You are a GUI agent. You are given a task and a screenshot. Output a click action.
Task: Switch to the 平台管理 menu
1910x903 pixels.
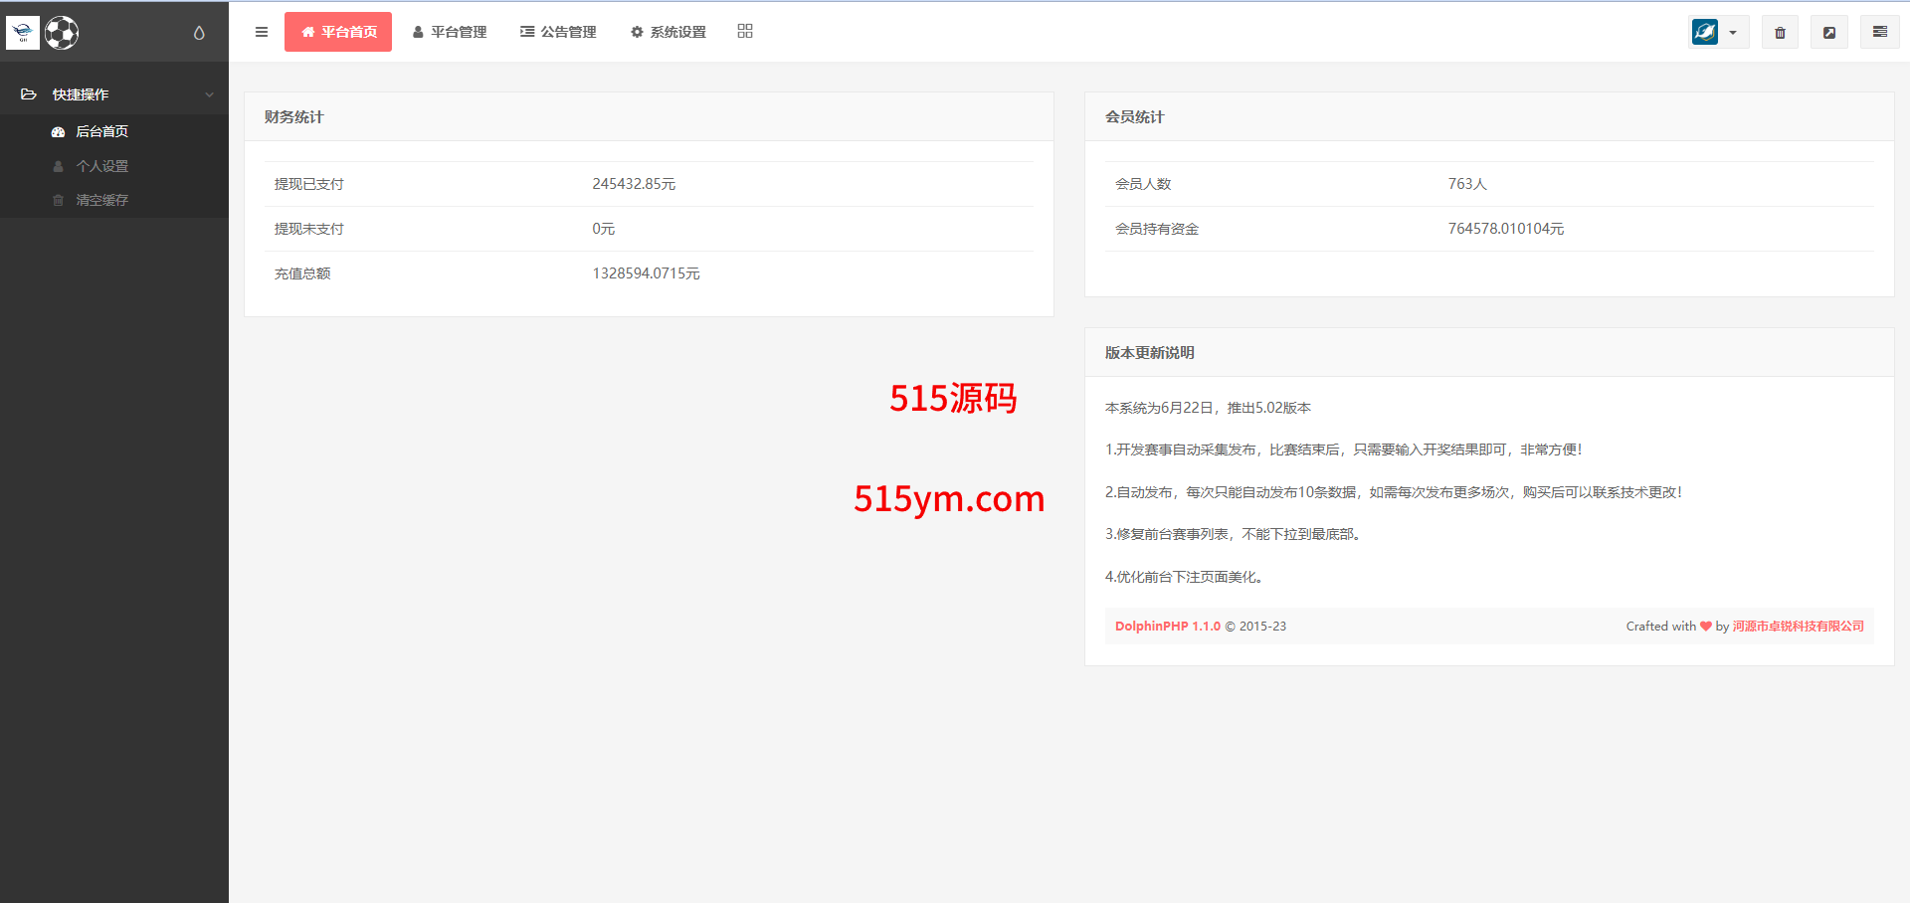pyautogui.click(x=450, y=32)
